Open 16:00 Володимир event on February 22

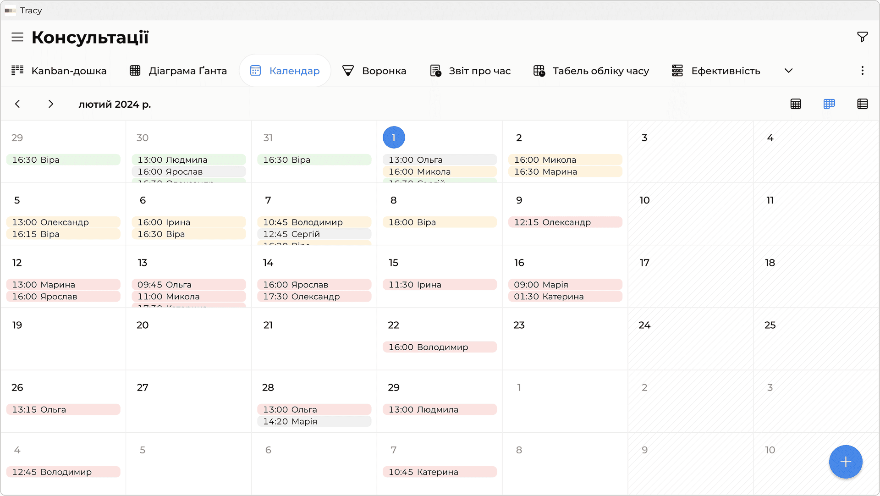pyautogui.click(x=440, y=347)
